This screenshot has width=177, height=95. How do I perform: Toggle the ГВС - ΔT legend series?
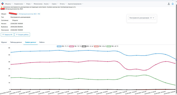point(112,46)
